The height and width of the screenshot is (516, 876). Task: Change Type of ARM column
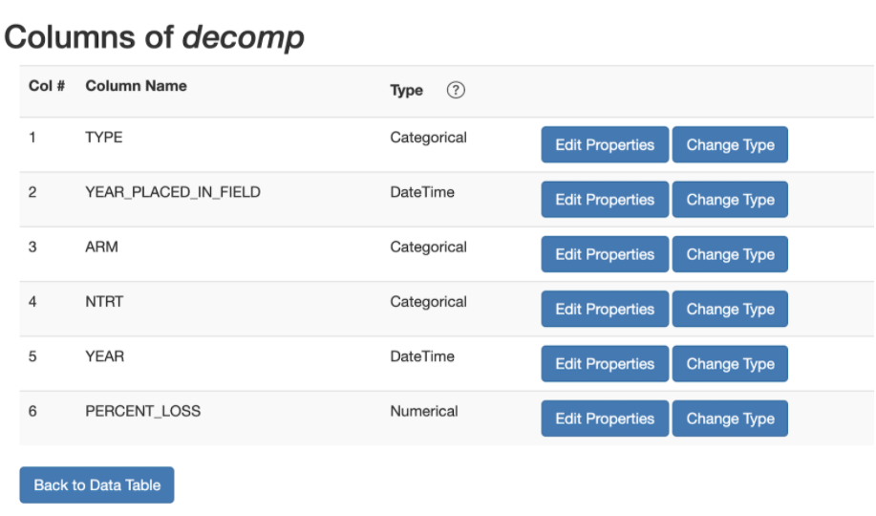[x=730, y=254]
